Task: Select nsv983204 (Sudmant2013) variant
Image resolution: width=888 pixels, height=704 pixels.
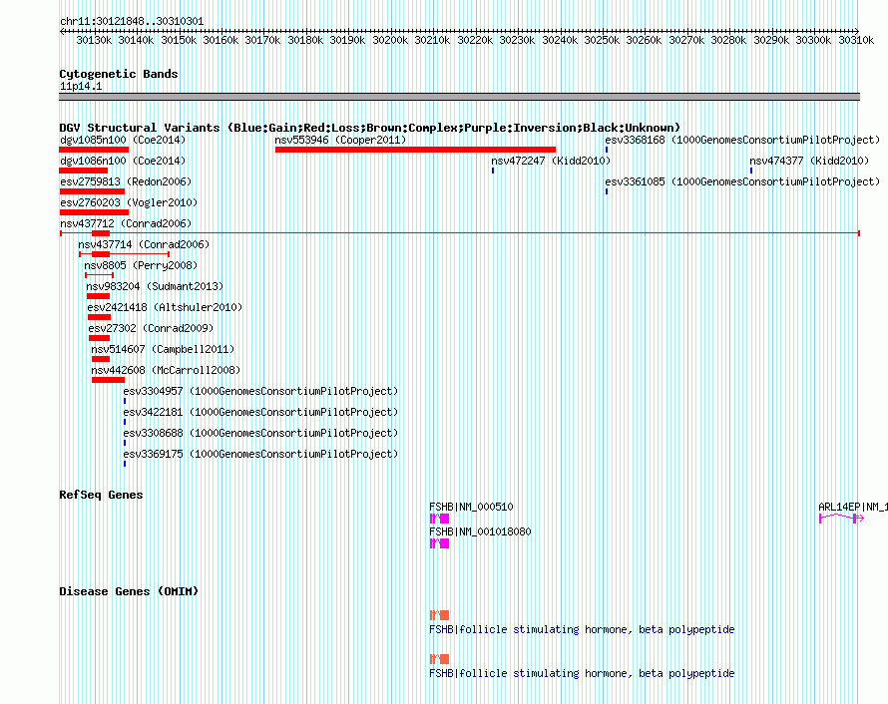Action: tap(155, 286)
